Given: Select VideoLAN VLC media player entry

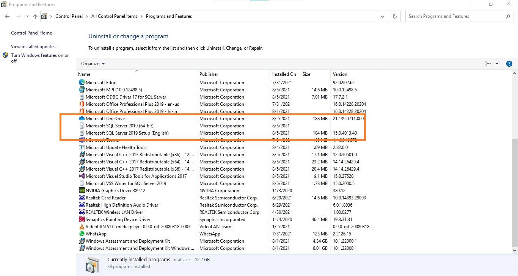Looking at the screenshot, I should pos(138,227).
